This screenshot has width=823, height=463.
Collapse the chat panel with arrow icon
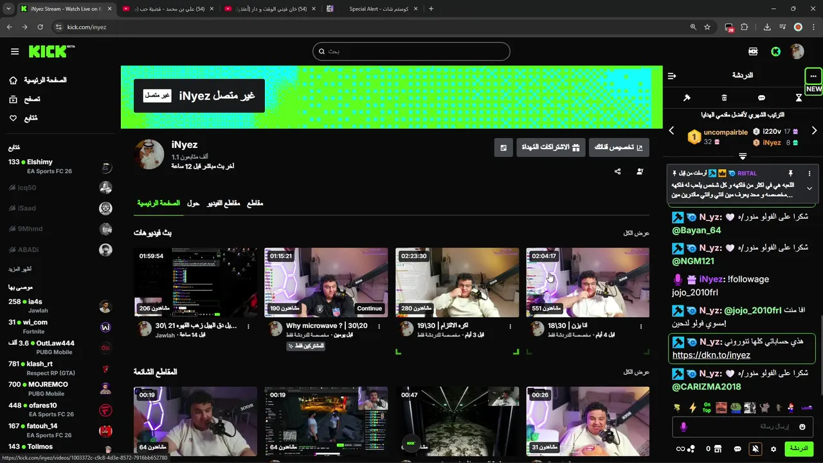672,76
